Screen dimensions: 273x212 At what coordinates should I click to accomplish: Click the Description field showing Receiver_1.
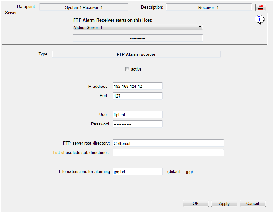[209, 7]
